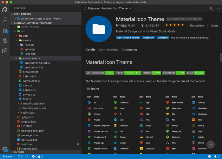
Task: Click the Set File Icon Theme button
Action: point(128,38)
